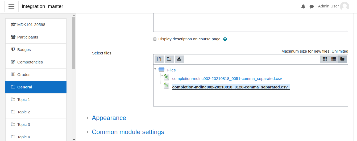Open Grades from the side navigation
Viewport: 357px width, 141px height.
[x=36, y=75]
